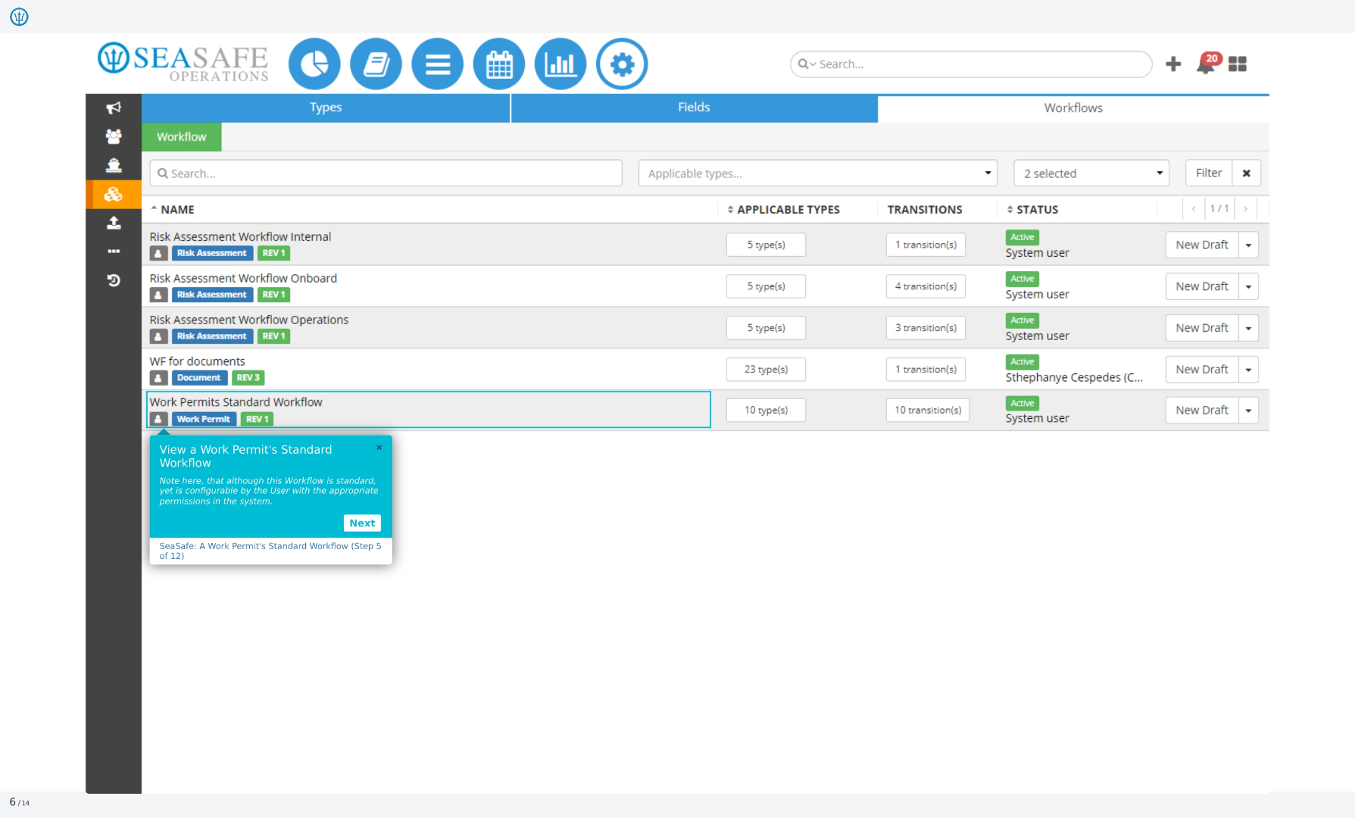Click user icon under Work Permits Standard Workflow
Image resolution: width=1355 pixels, height=818 pixels.
(x=158, y=419)
